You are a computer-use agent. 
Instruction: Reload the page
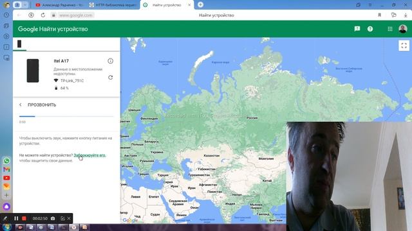(43, 15)
